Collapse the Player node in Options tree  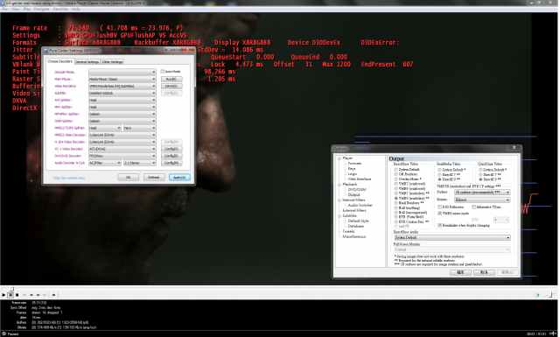coord(339,158)
